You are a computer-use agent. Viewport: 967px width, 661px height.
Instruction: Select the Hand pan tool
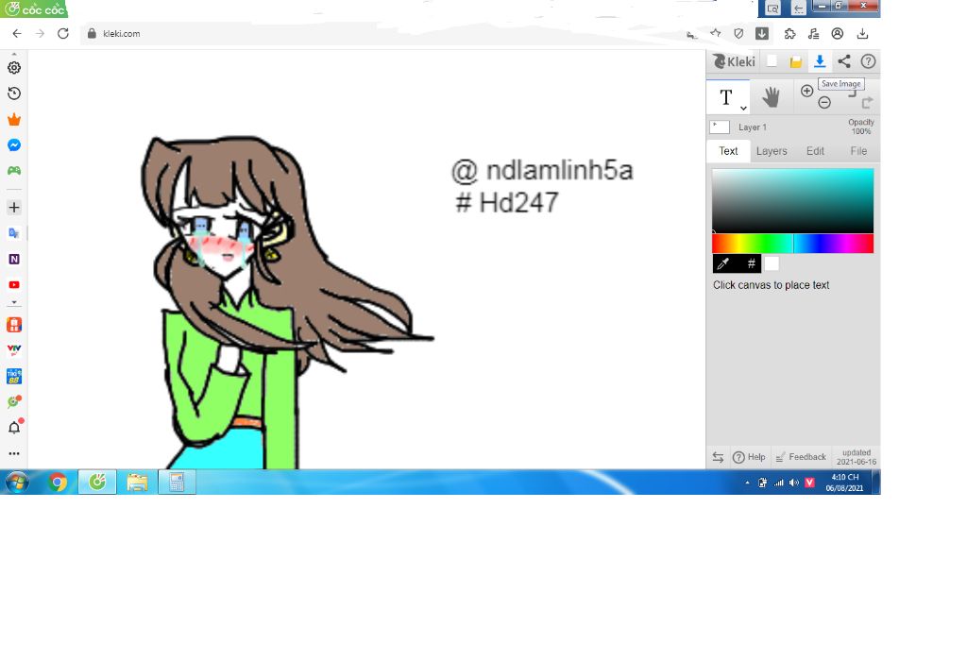click(x=771, y=97)
